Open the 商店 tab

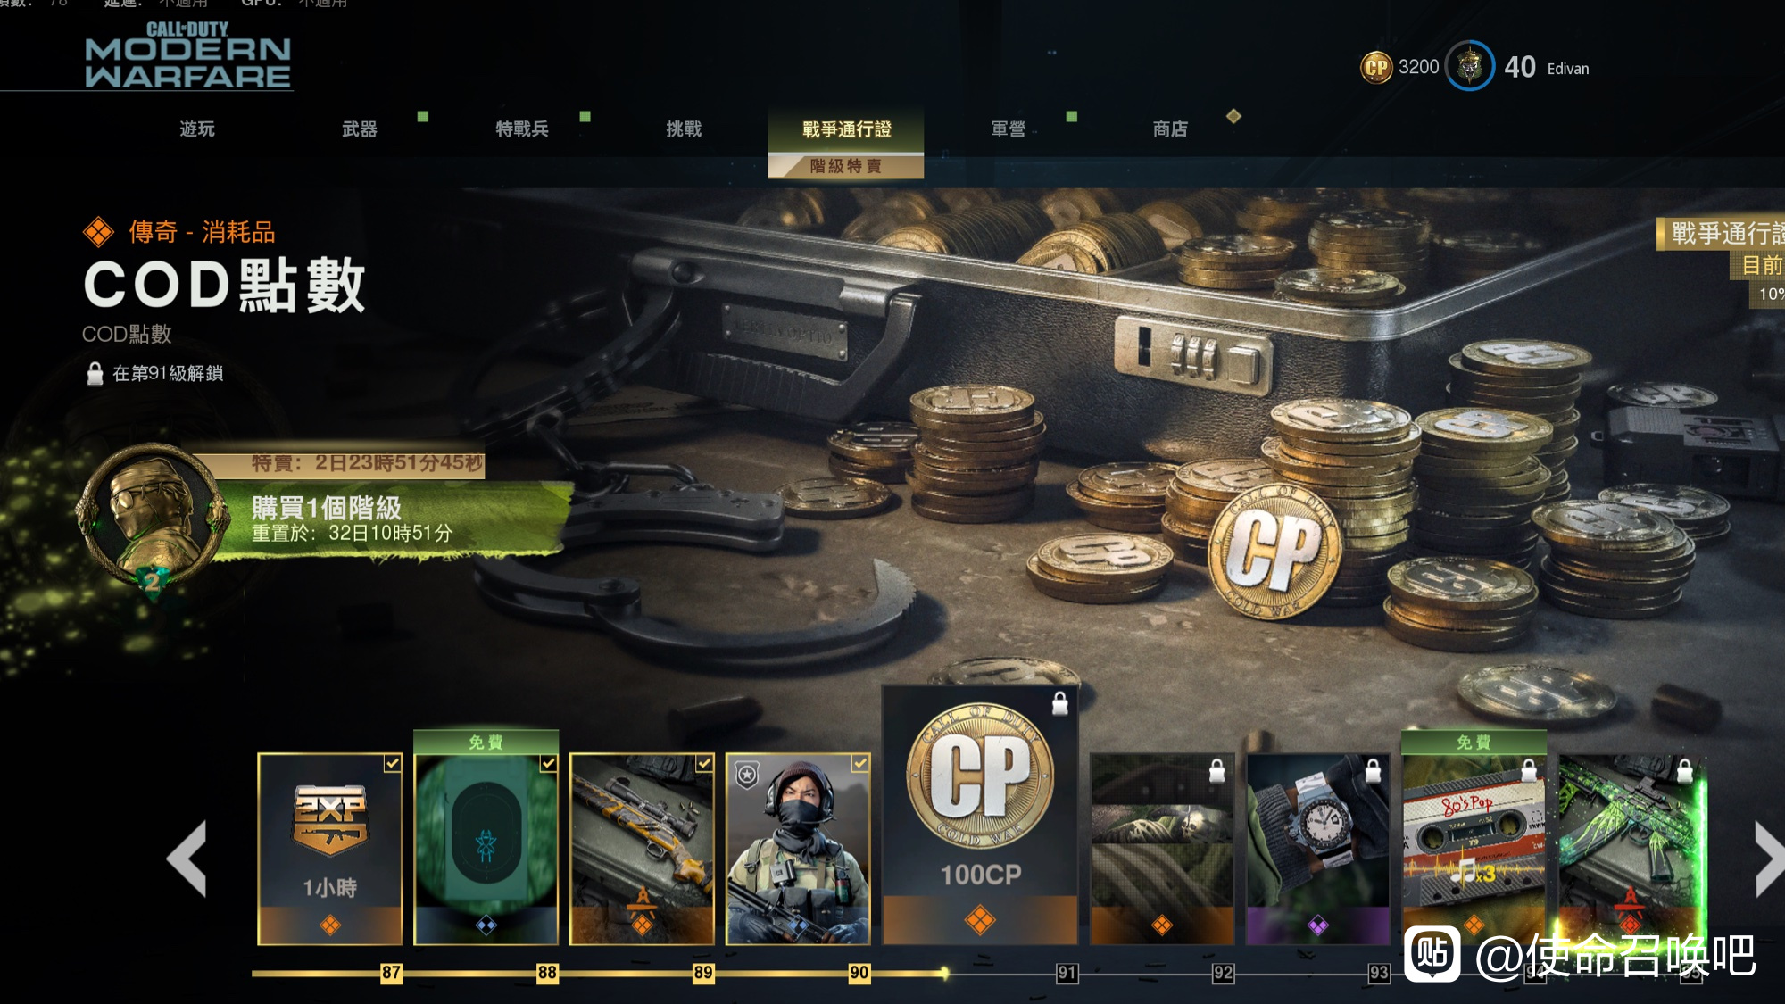(1170, 129)
